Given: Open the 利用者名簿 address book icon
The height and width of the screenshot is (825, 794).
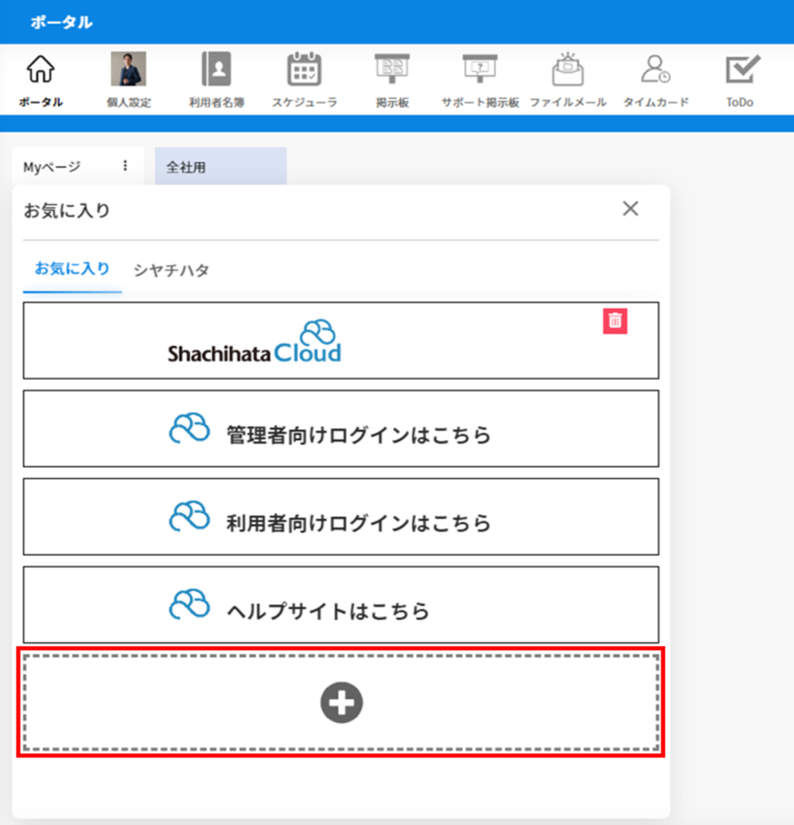Looking at the screenshot, I should [217, 69].
